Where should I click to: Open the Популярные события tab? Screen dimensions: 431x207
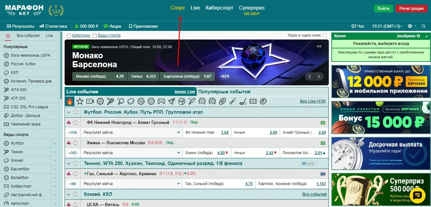tap(224, 92)
